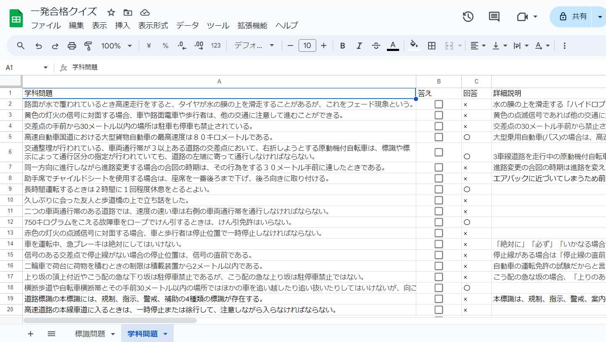Show all sheets list icon

[x=51, y=334]
